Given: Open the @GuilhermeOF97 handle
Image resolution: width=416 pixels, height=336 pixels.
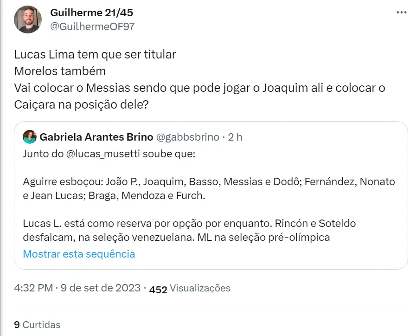Looking at the screenshot, I should 92,26.
